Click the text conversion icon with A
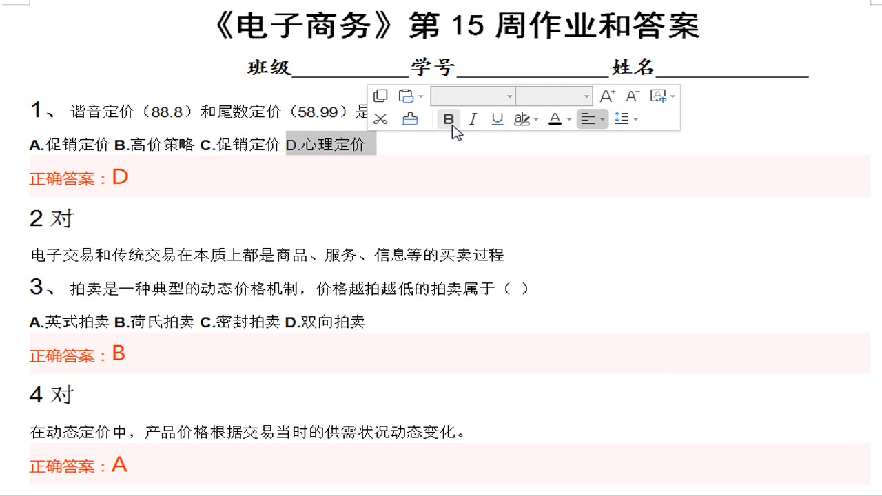The width and height of the screenshot is (882, 496). coord(658,96)
